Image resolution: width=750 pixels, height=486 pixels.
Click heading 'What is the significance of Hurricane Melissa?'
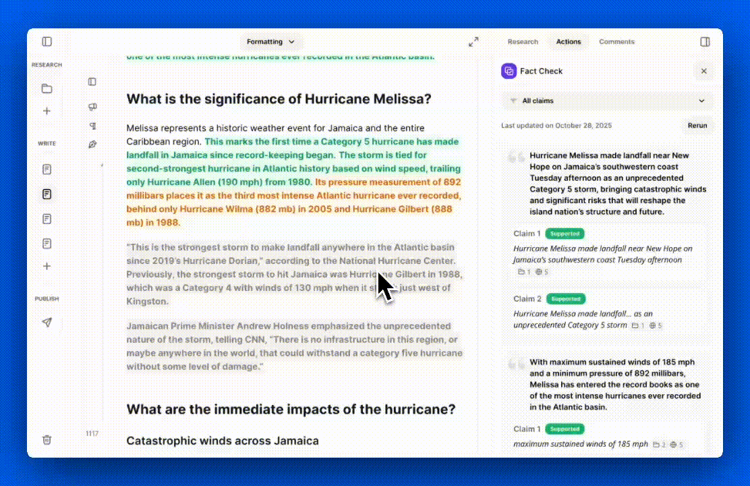click(279, 99)
